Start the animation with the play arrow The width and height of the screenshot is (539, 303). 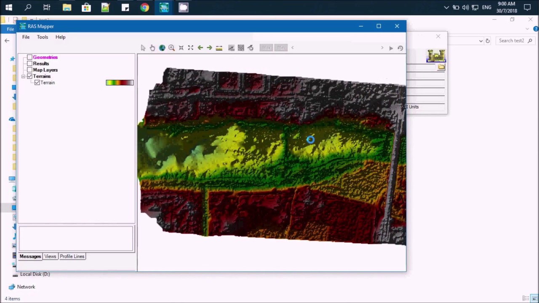tap(391, 48)
